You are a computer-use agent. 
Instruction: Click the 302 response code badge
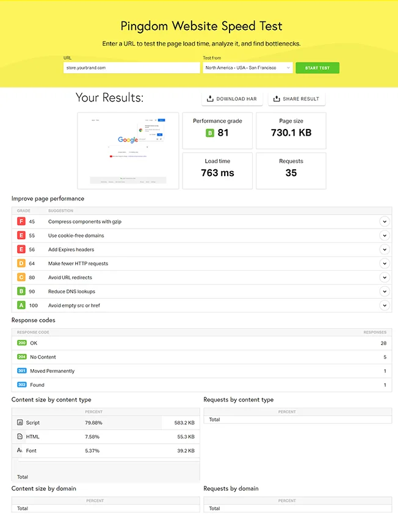pos(22,384)
